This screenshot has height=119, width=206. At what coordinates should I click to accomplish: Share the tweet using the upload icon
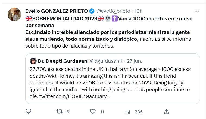pos(167,111)
